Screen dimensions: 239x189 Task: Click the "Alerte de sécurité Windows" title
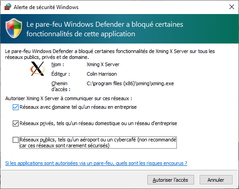[x=46, y=7]
